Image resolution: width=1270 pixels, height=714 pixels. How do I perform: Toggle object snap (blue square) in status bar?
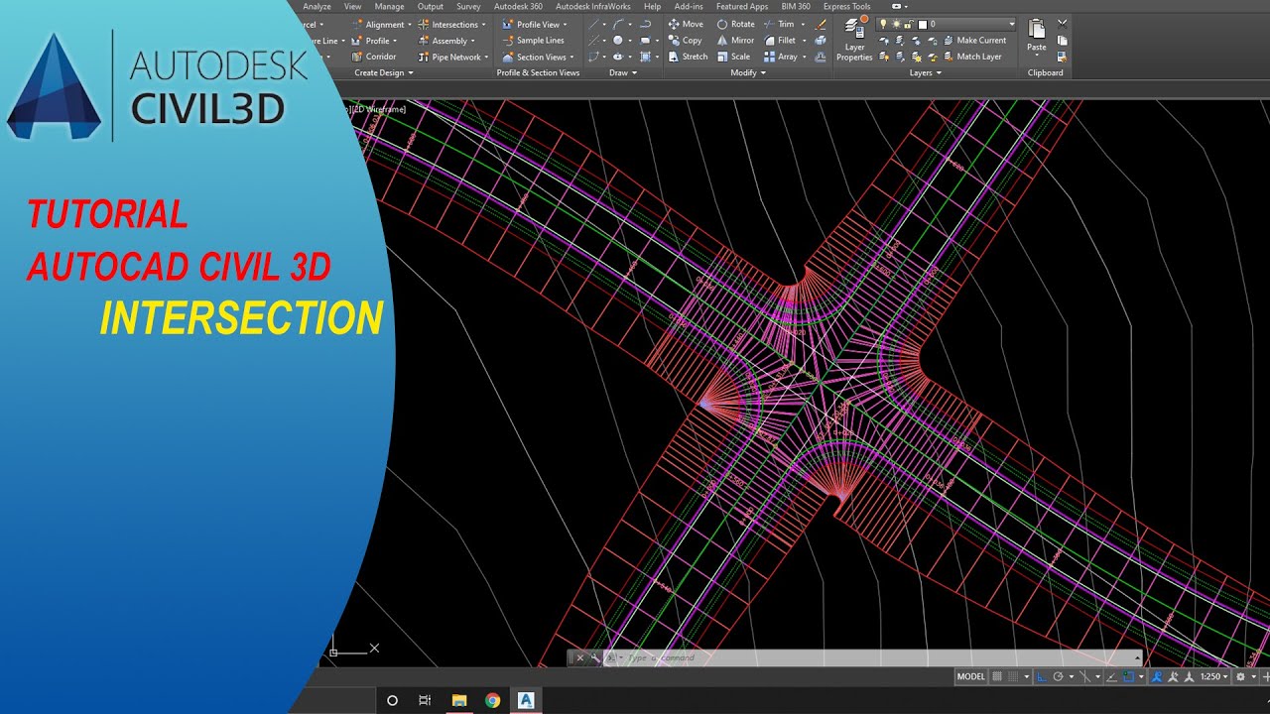click(x=1128, y=676)
